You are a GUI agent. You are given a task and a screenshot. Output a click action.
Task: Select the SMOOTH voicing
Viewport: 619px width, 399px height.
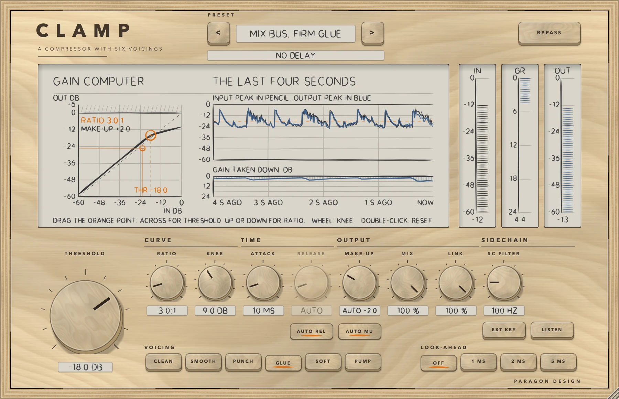coord(203,362)
